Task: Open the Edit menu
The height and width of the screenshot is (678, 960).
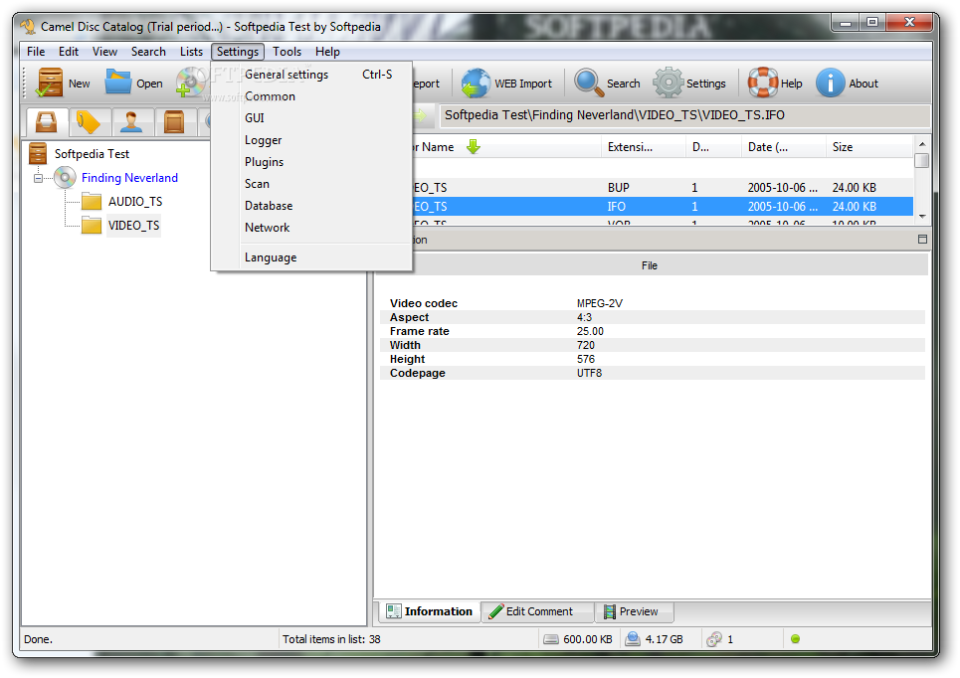Action: click(x=69, y=52)
